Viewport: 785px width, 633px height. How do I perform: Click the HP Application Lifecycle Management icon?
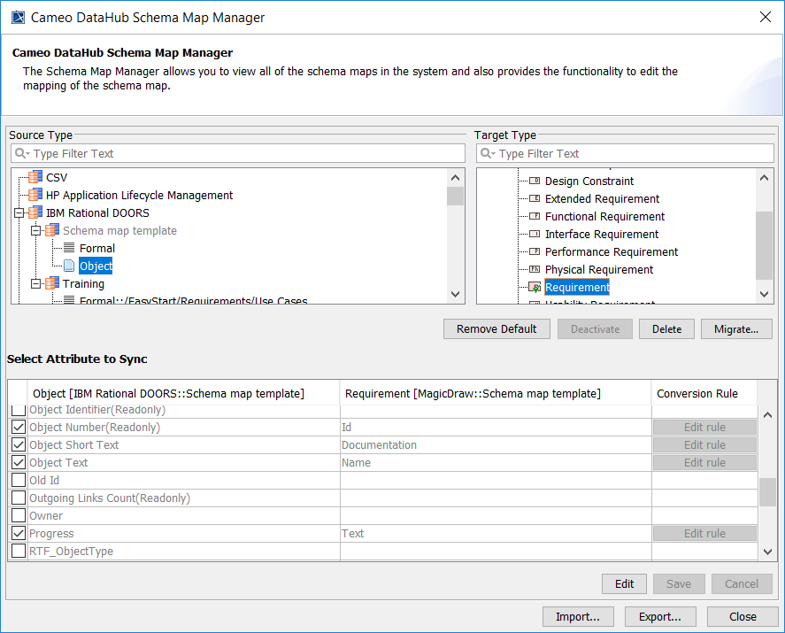(35, 195)
